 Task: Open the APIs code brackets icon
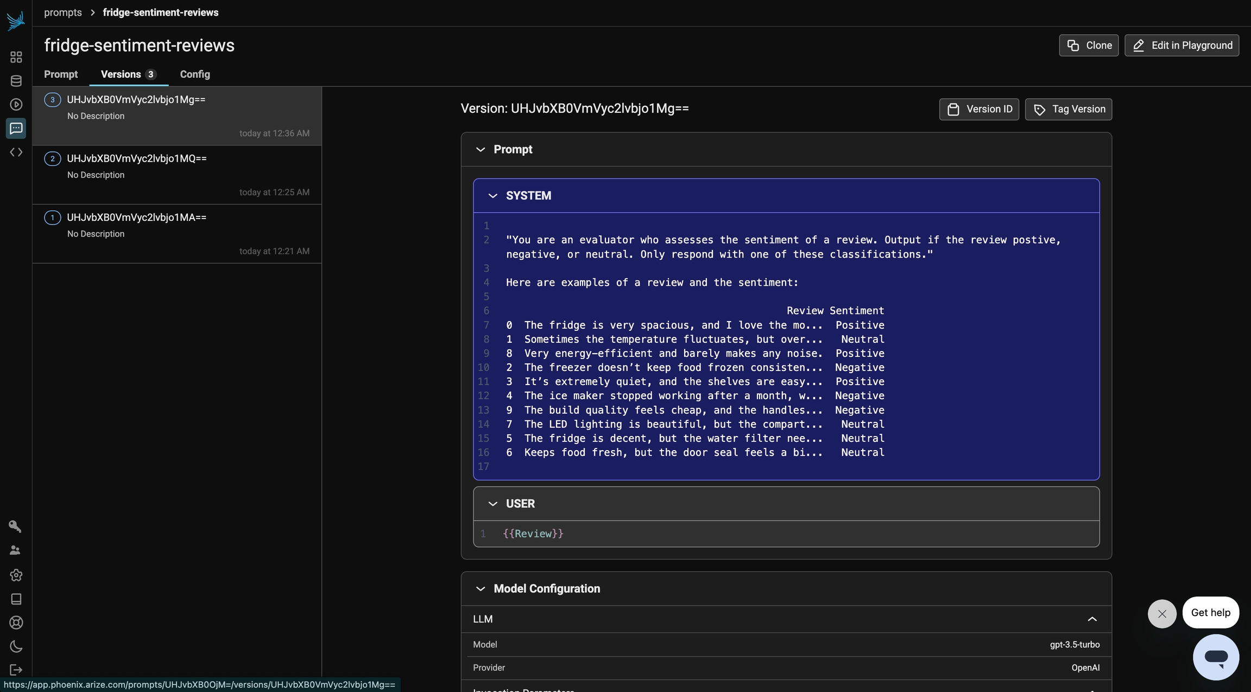pos(16,152)
